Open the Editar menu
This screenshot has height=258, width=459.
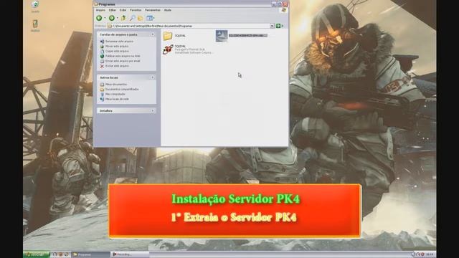coord(112,10)
